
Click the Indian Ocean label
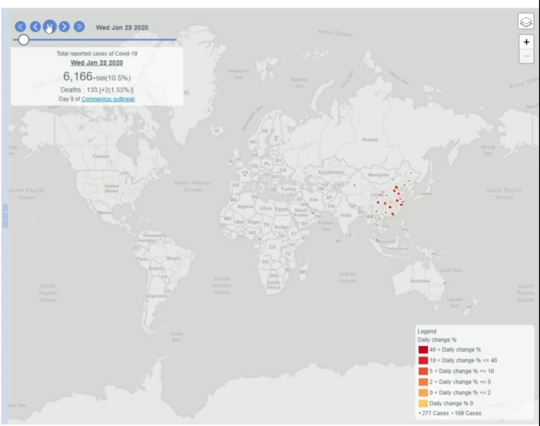coord(347,277)
